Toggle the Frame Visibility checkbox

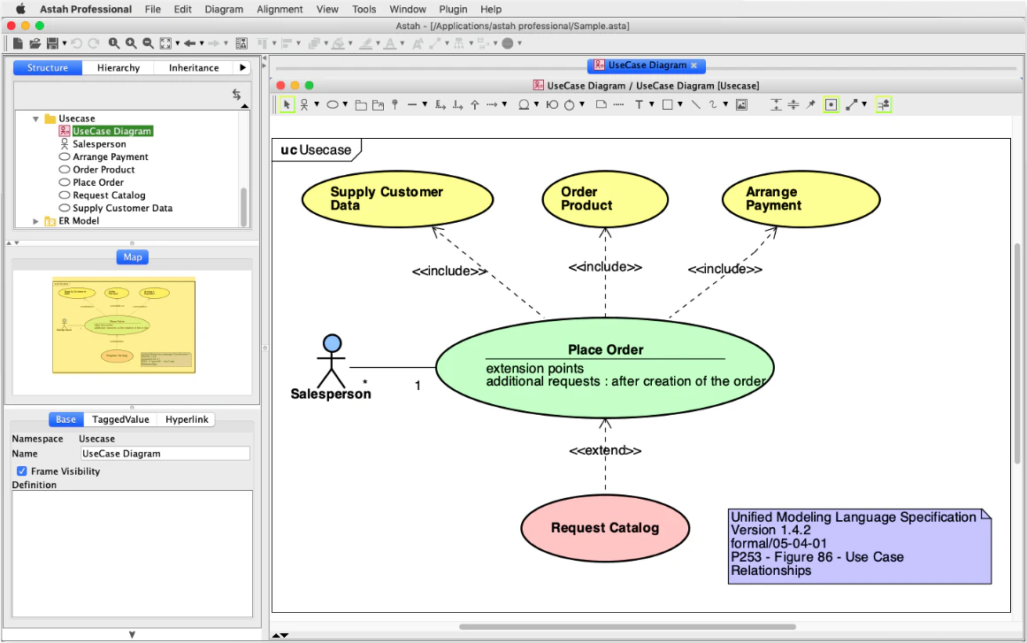[21, 471]
